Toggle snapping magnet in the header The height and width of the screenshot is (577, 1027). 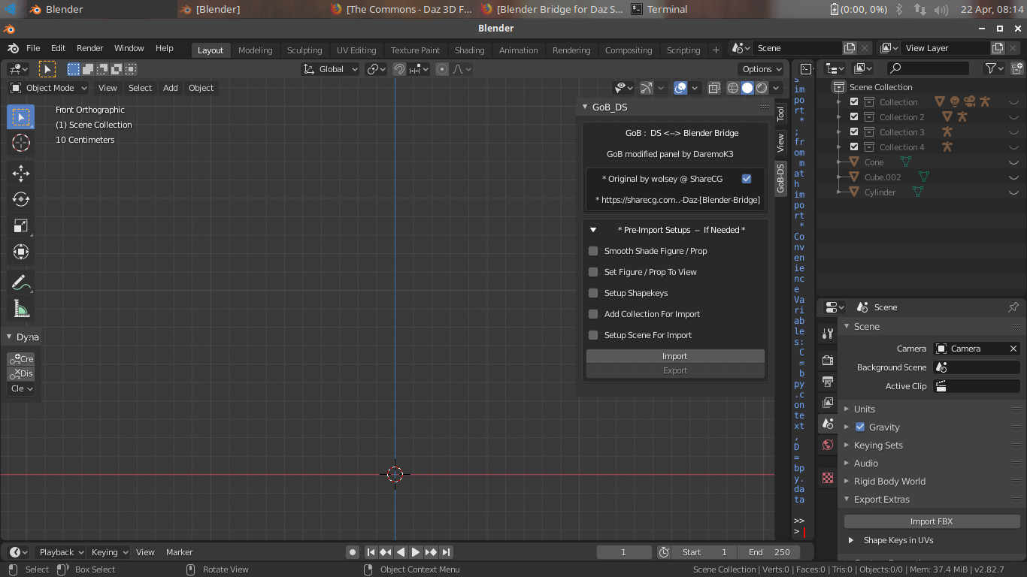click(x=399, y=69)
